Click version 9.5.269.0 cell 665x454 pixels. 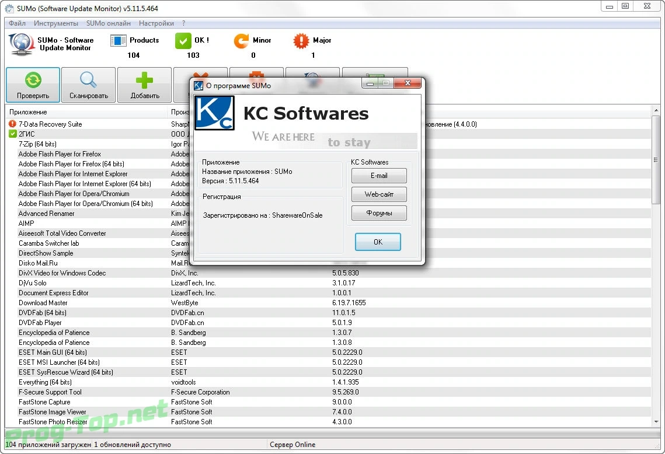coord(345,392)
